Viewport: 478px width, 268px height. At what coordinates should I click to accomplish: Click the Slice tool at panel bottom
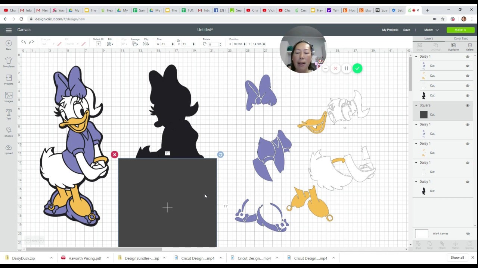pyautogui.click(x=418, y=245)
